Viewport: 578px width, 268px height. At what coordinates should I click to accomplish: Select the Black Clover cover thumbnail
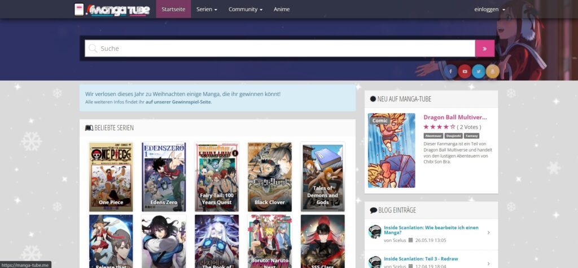click(x=269, y=176)
